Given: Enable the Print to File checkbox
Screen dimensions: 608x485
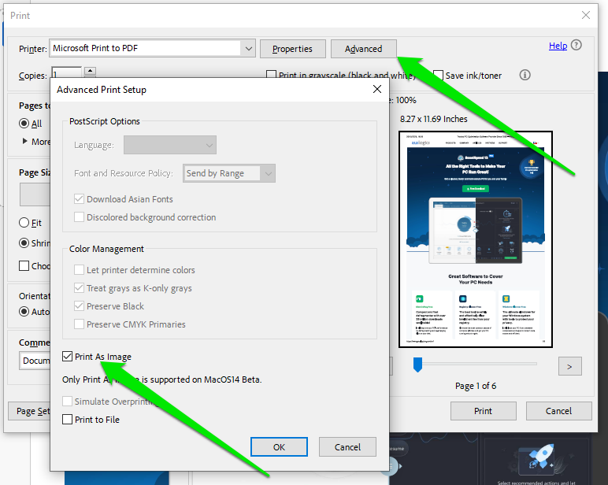Looking at the screenshot, I should tap(68, 419).
